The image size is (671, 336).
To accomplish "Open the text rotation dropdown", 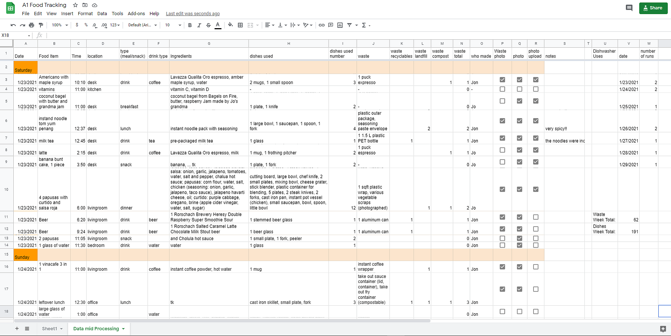I will point(308,25).
